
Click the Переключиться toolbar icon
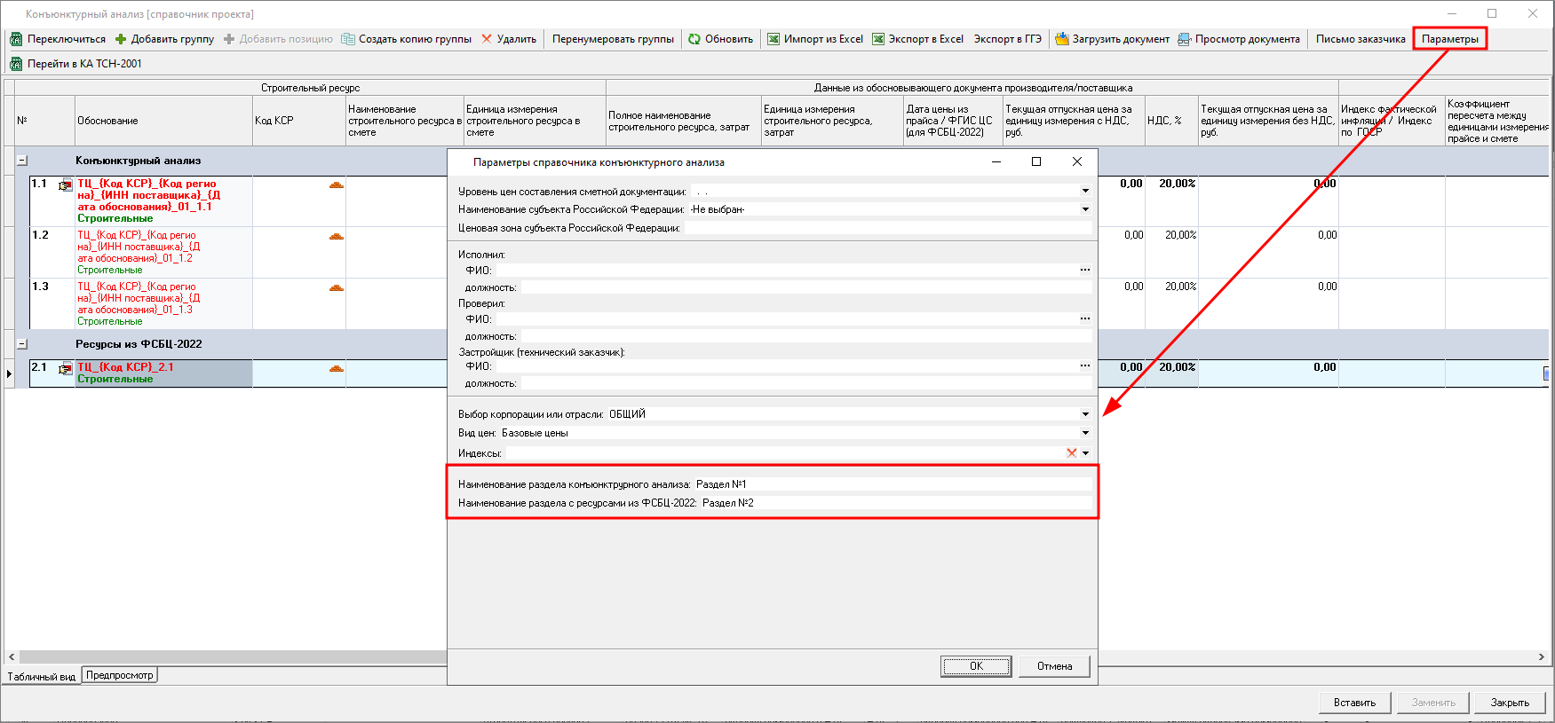(x=16, y=39)
